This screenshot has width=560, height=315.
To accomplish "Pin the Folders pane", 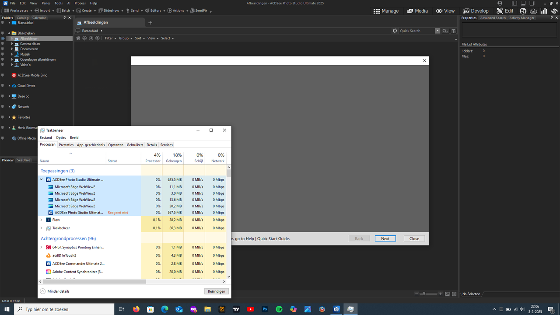I will (64, 18).
